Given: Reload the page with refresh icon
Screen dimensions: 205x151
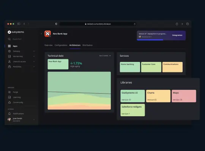Looking at the screenshot, I should (135, 24).
